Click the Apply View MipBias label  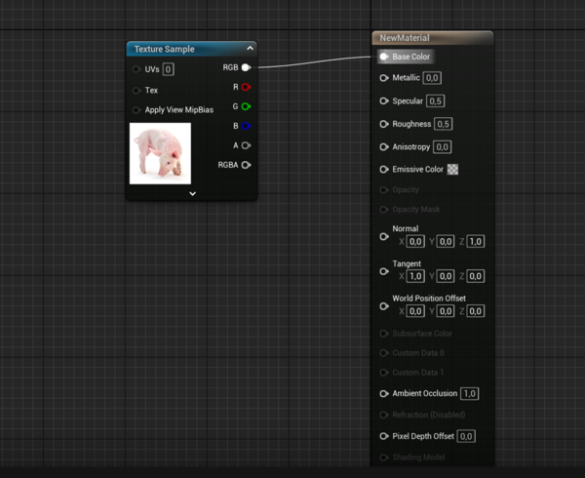(179, 110)
